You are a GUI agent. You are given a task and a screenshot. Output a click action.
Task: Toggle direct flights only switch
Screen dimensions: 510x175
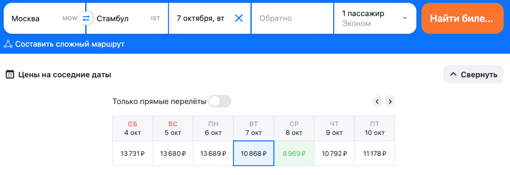220,101
